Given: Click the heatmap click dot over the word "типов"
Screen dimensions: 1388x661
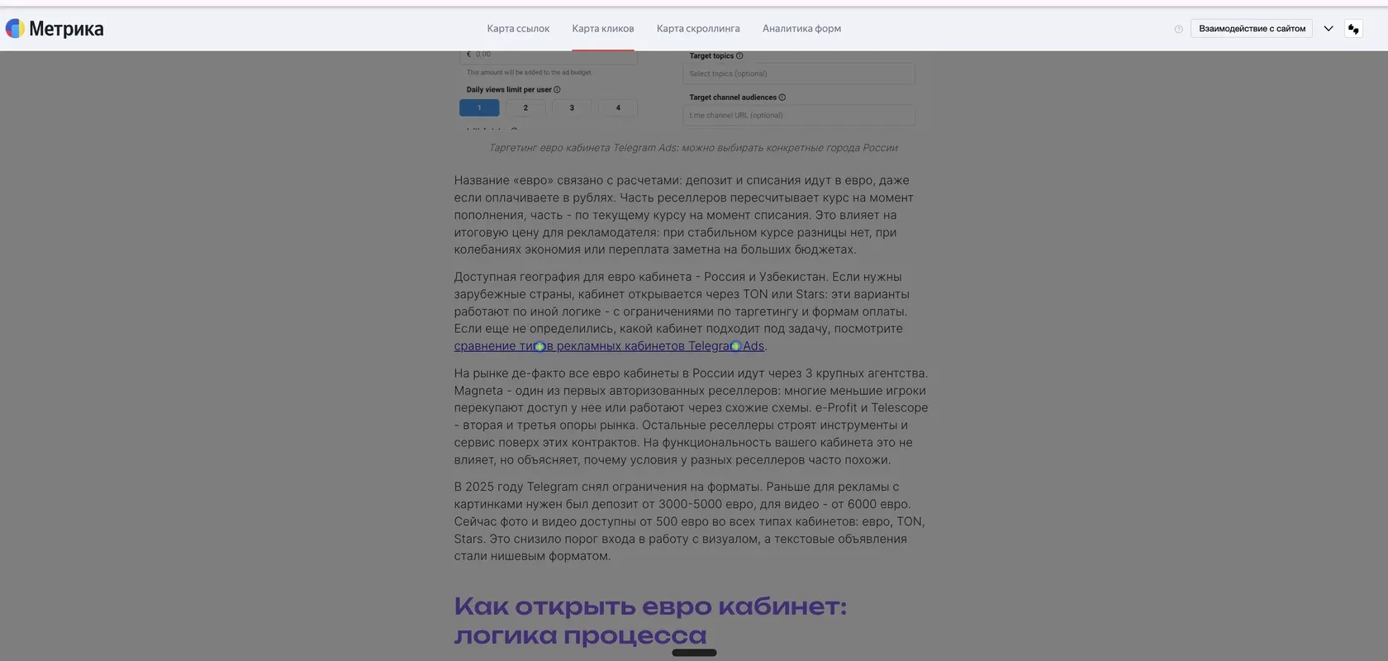Looking at the screenshot, I should (x=540, y=347).
